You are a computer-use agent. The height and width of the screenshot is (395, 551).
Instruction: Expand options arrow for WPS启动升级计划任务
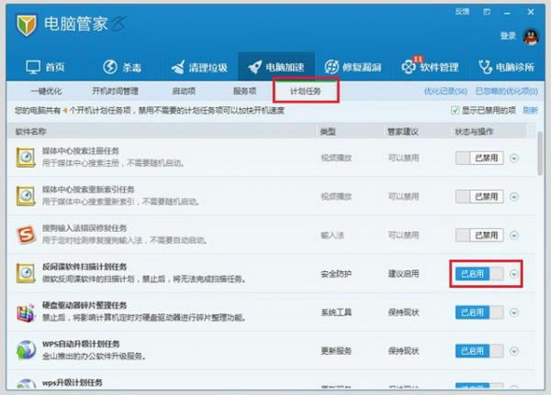click(x=514, y=351)
